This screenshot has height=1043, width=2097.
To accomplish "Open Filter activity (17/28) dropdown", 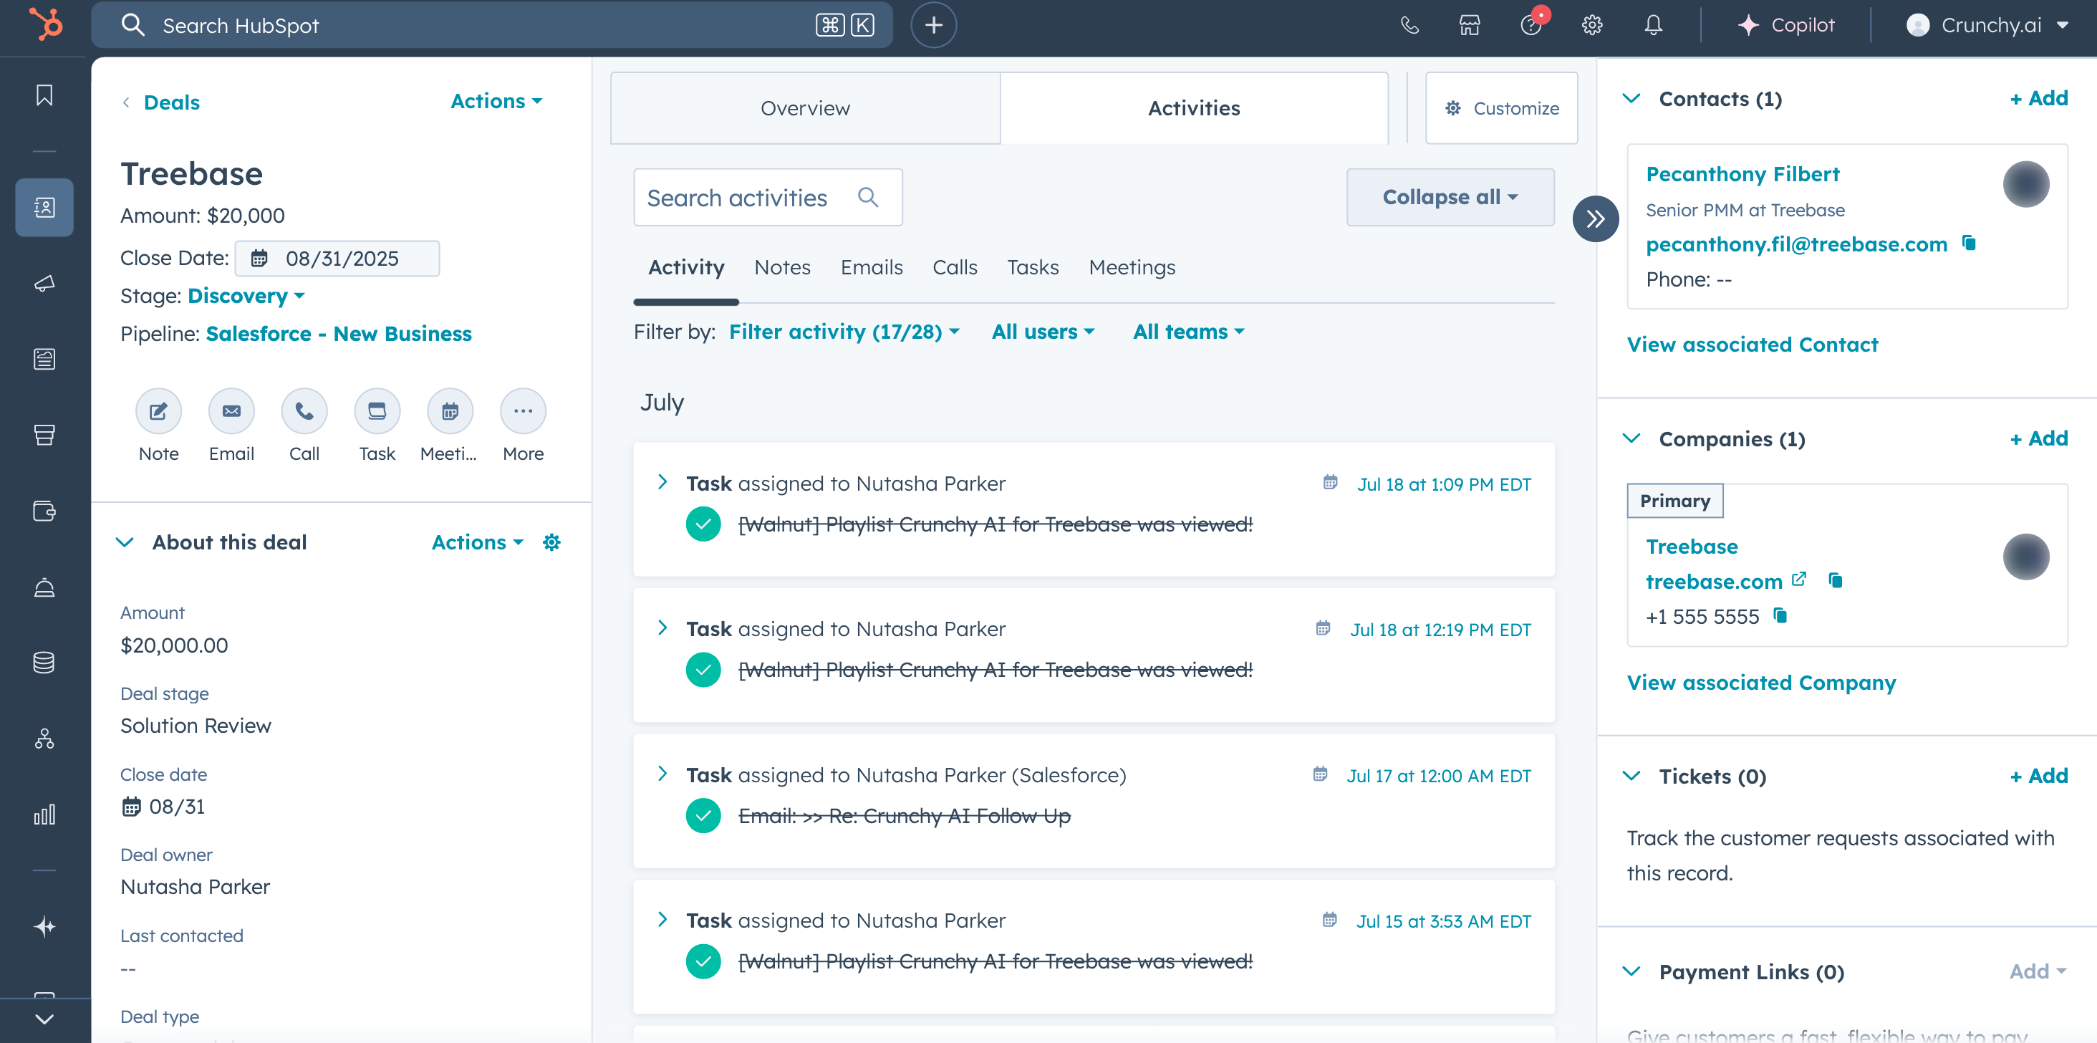I will point(844,332).
